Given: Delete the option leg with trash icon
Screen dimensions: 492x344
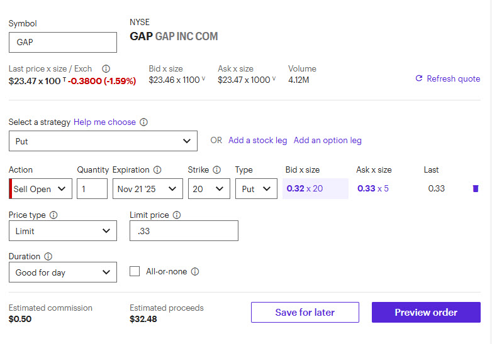Looking at the screenshot, I should tap(476, 188).
